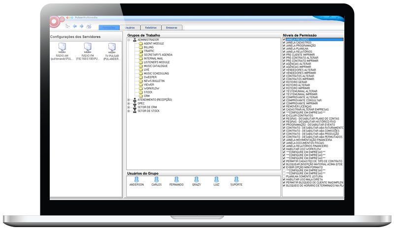This screenshot has height=231, width=394.
Task: Select user ANDERSON in group users
Action: (x=136, y=180)
